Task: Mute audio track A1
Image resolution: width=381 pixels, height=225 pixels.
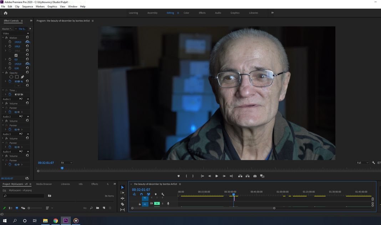Action: coord(157,204)
